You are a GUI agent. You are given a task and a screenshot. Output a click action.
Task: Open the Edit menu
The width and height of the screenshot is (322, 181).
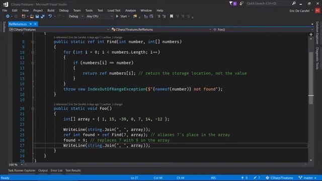(15, 11)
